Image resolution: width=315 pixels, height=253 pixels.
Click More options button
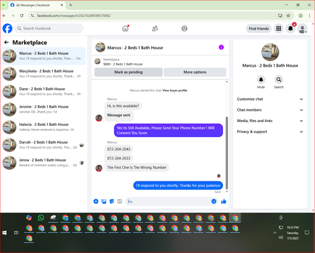click(195, 72)
